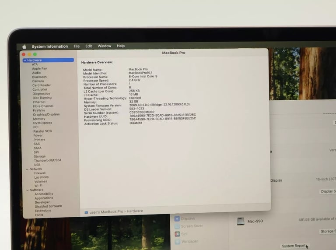Image resolution: width=336 pixels, height=250 pixels.
Task: Collapse the Hardware section chevron
Action: click(x=25, y=60)
